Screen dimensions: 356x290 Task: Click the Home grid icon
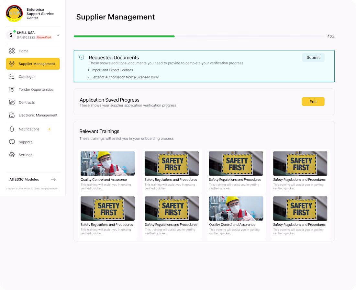click(x=12, y=51)
